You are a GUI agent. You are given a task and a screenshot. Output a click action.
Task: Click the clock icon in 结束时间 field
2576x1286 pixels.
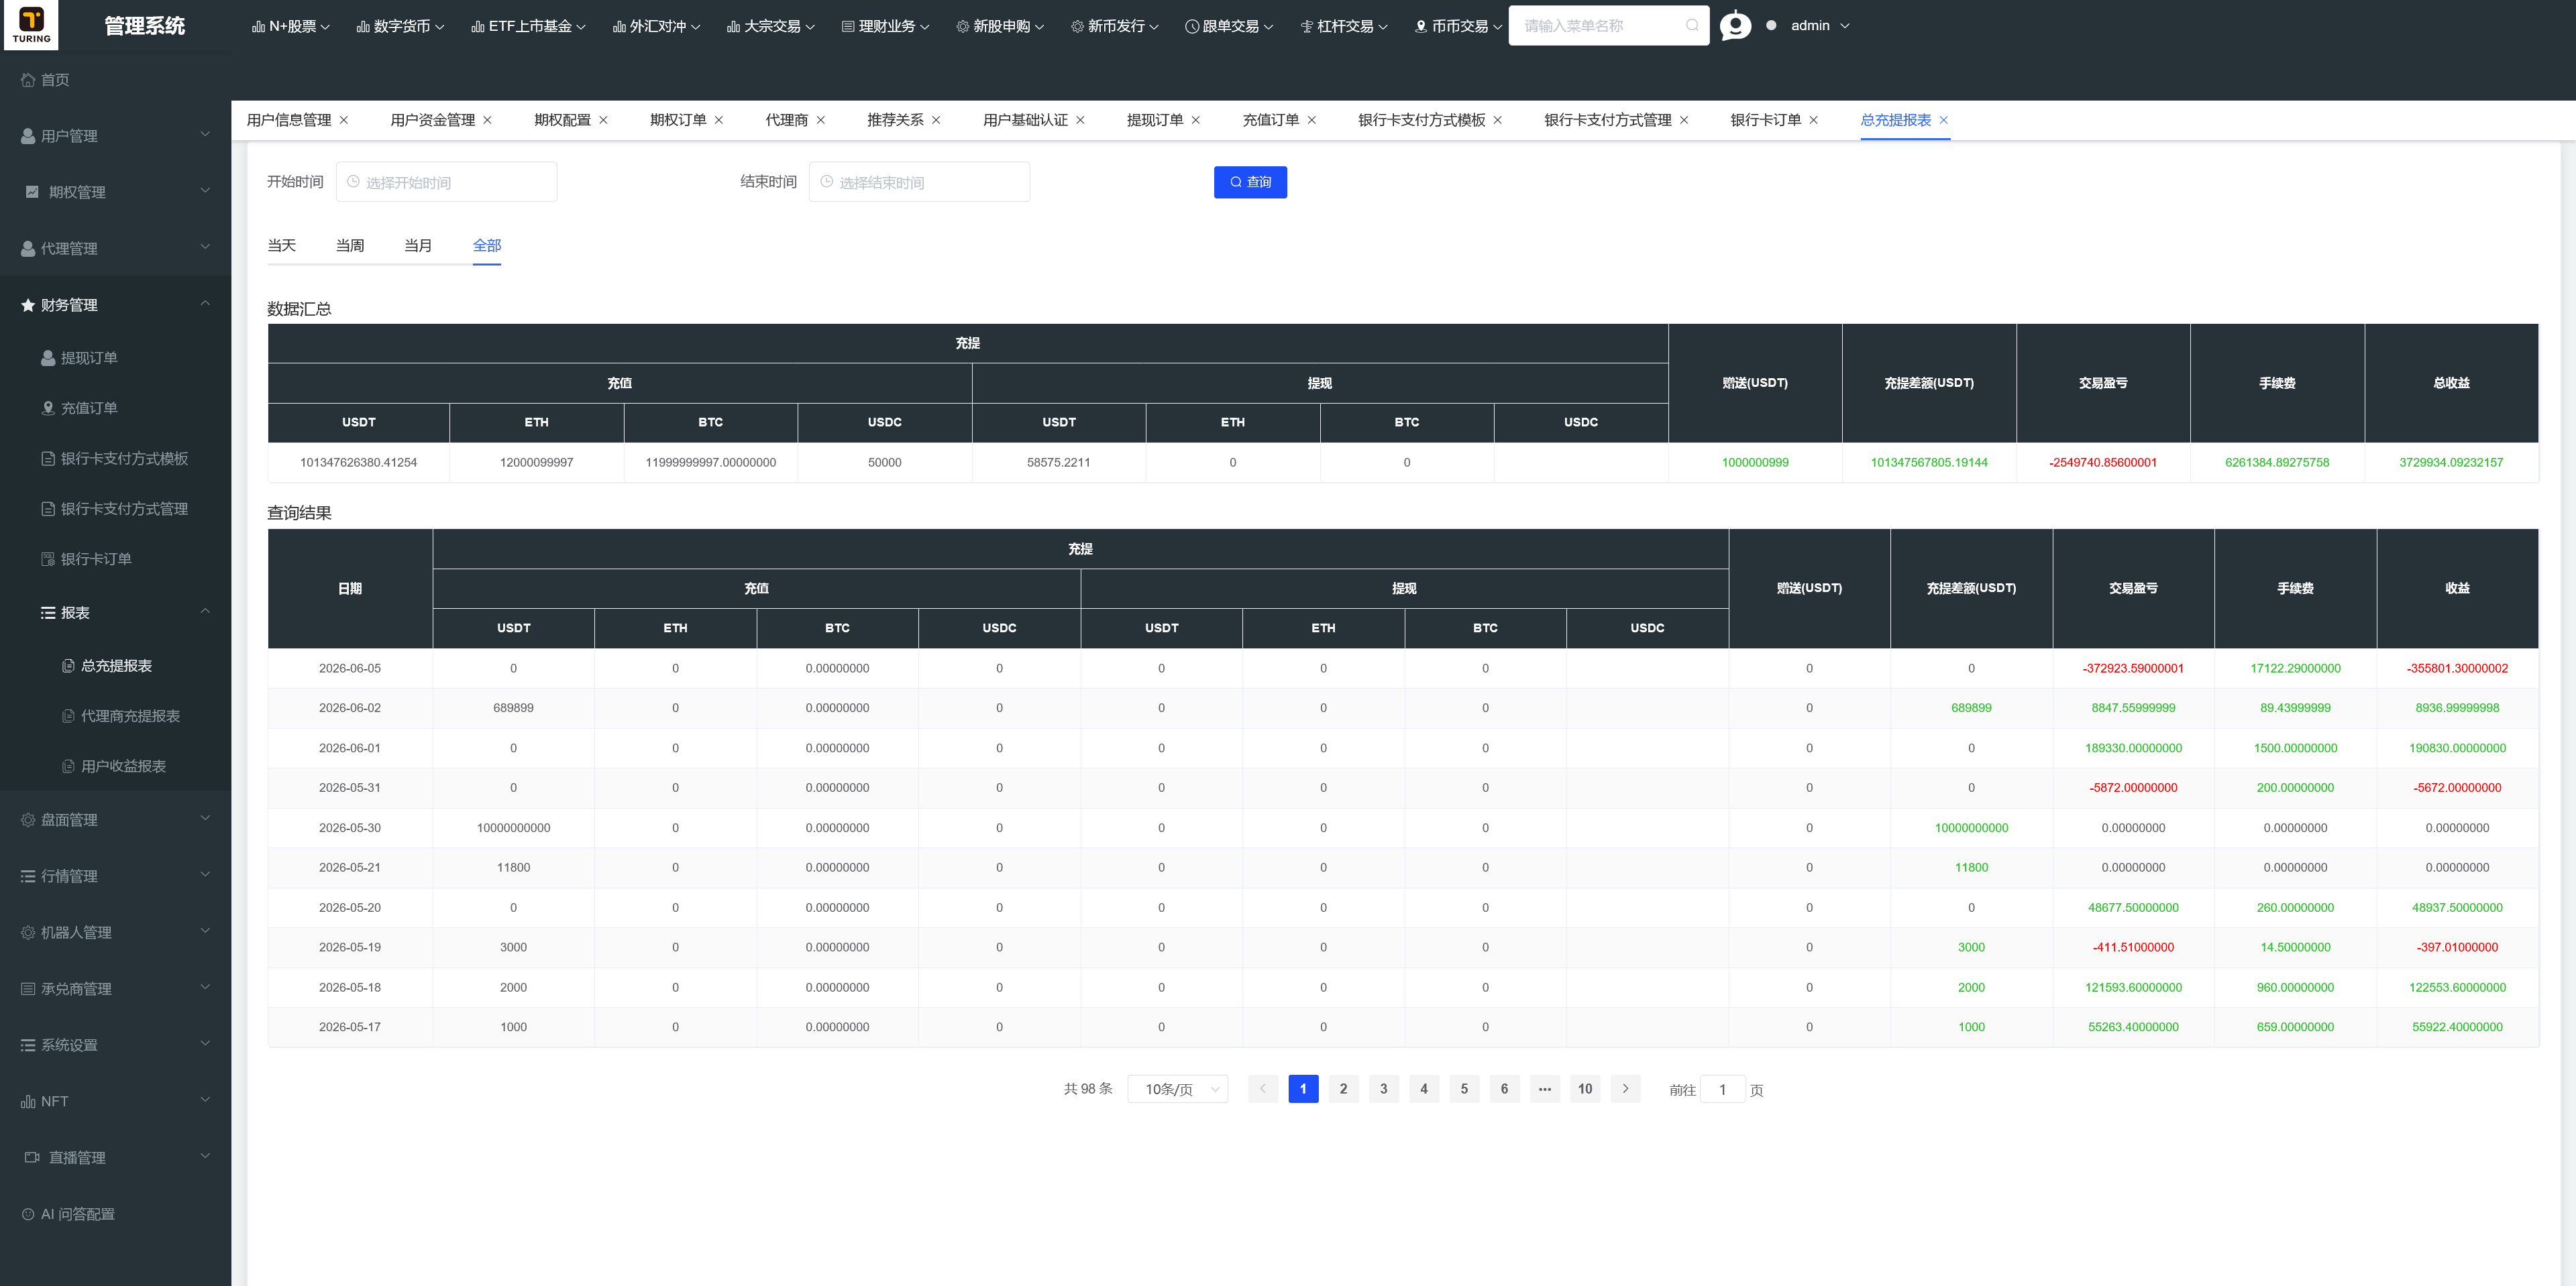pos(826,182)
